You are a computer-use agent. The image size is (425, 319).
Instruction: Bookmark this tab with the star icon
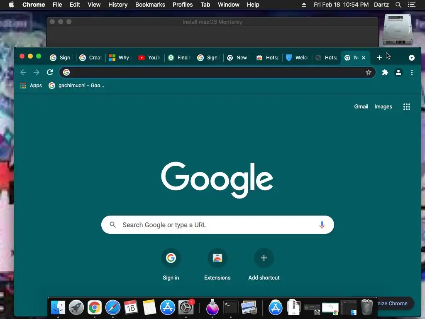(368, 72)
